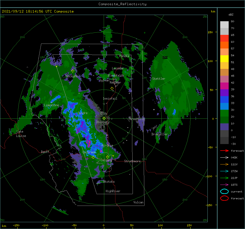This screenshot has width=245, height=229.
Task: Click the Strathmore label
Action: coord(132,161)
